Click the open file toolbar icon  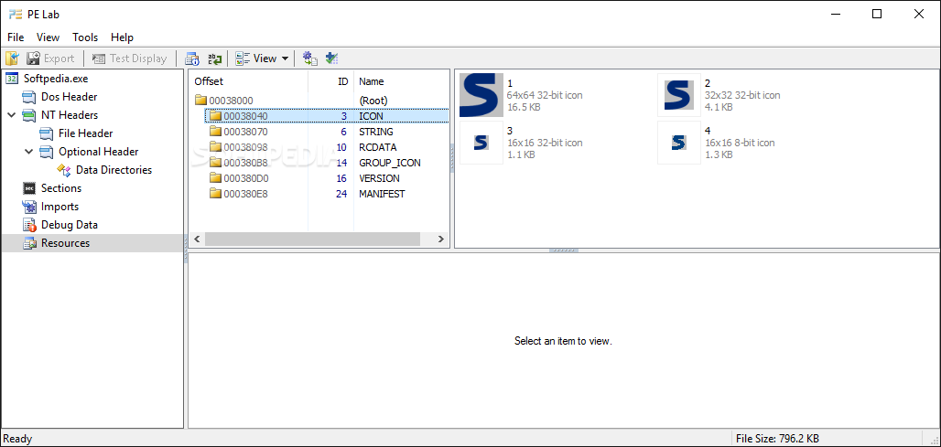click(12, 59)
